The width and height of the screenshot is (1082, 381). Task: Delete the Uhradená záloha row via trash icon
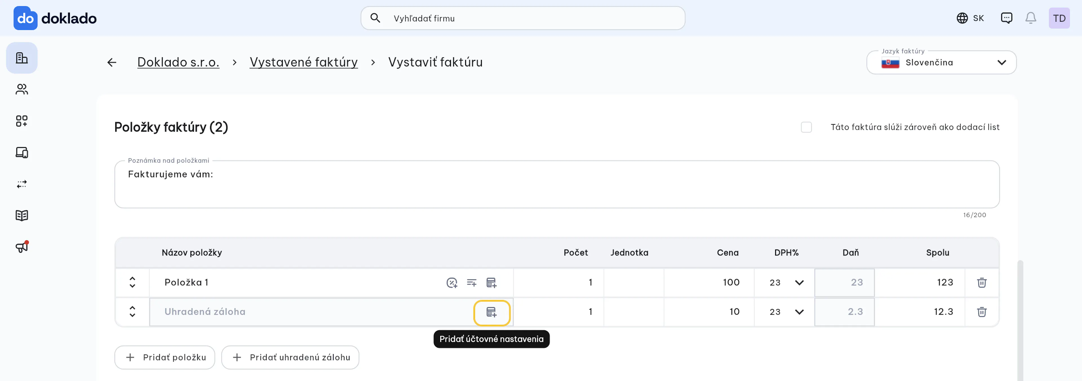[982, 312]
